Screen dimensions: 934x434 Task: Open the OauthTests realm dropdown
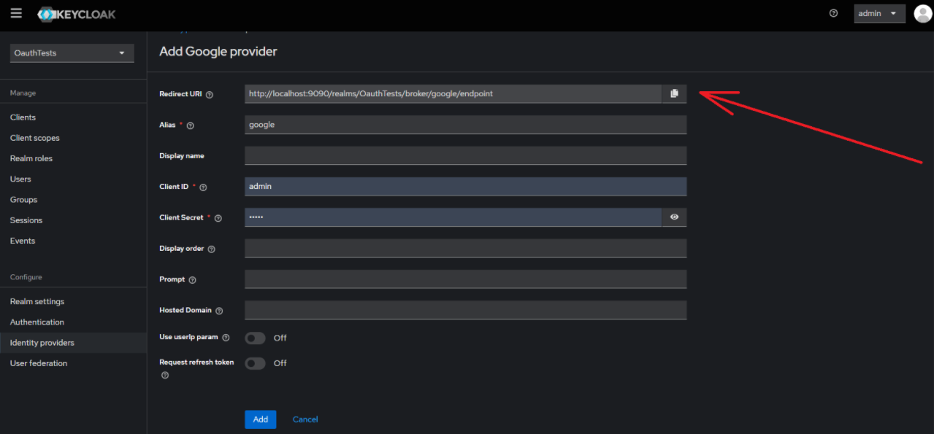[72, 53]
